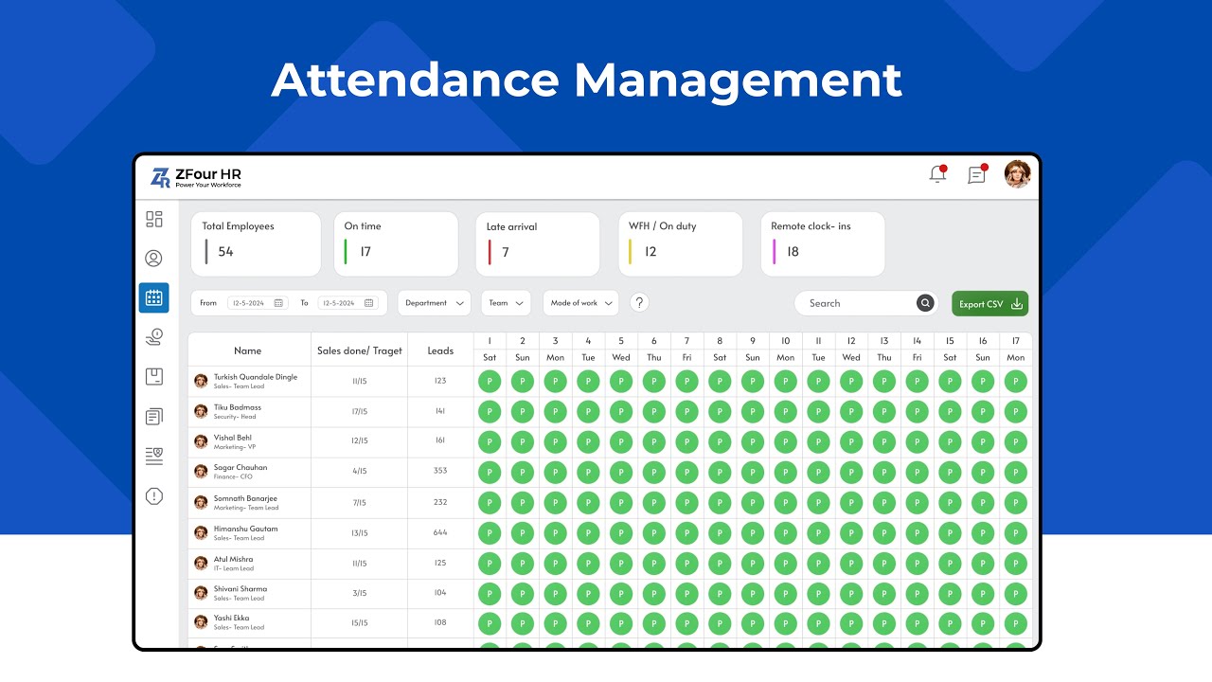Viewport: 1212px width, 682px height.
Task: Click Atul Mishra's avatar
Action: (x=201, y=563)
